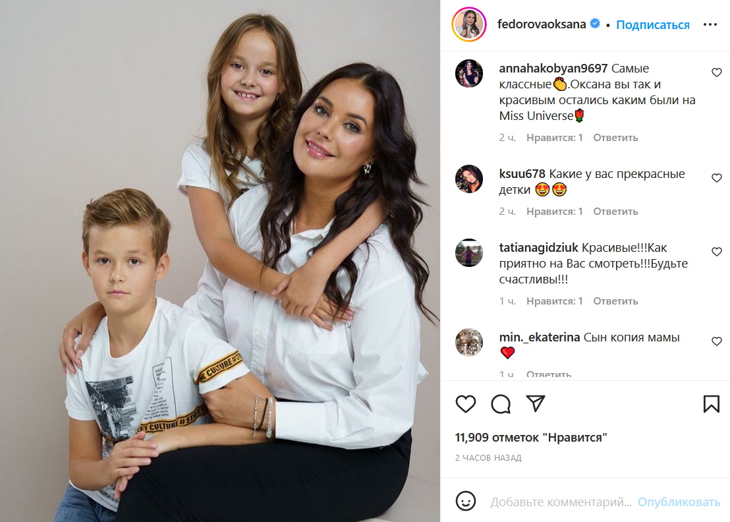730x522 pixels.
Task: Click the Подписаться follow link
Action: pos(653,24)
